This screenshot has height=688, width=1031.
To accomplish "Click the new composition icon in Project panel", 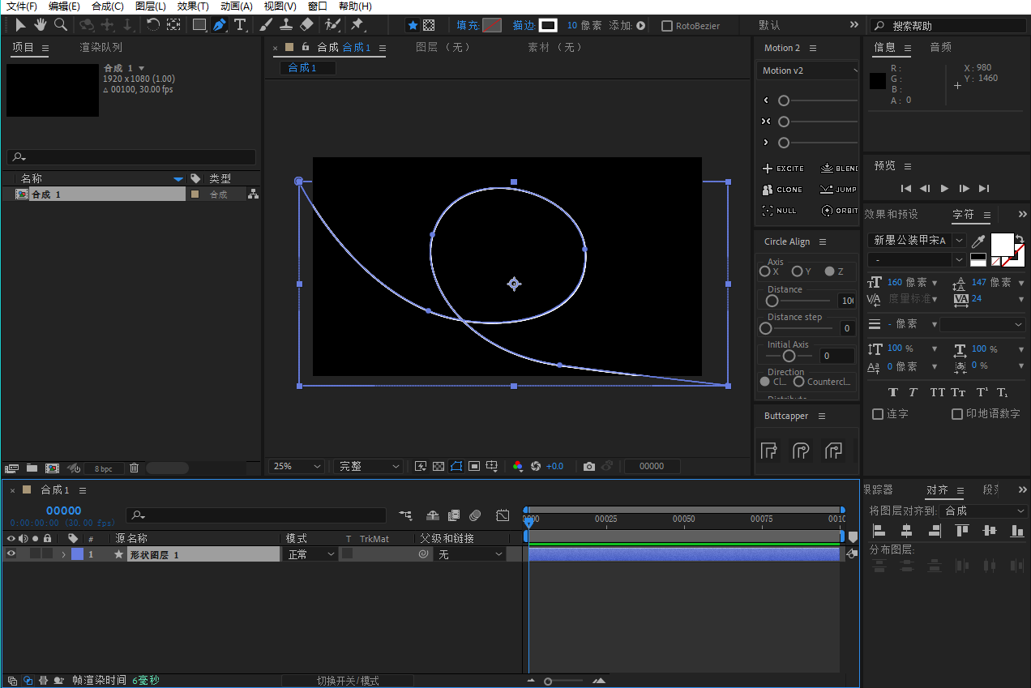I will (x=52, y=468).
